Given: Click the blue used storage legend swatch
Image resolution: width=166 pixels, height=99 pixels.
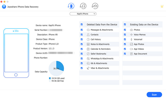Looking at the screenshot, I should (x=50, y=78).
